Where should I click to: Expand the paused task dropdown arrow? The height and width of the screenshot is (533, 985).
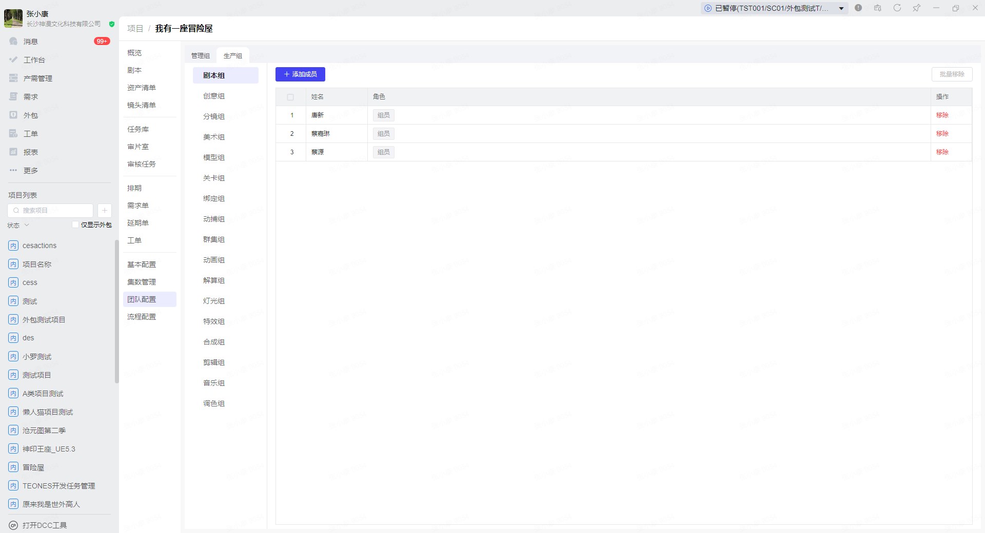tap(841, 8)
